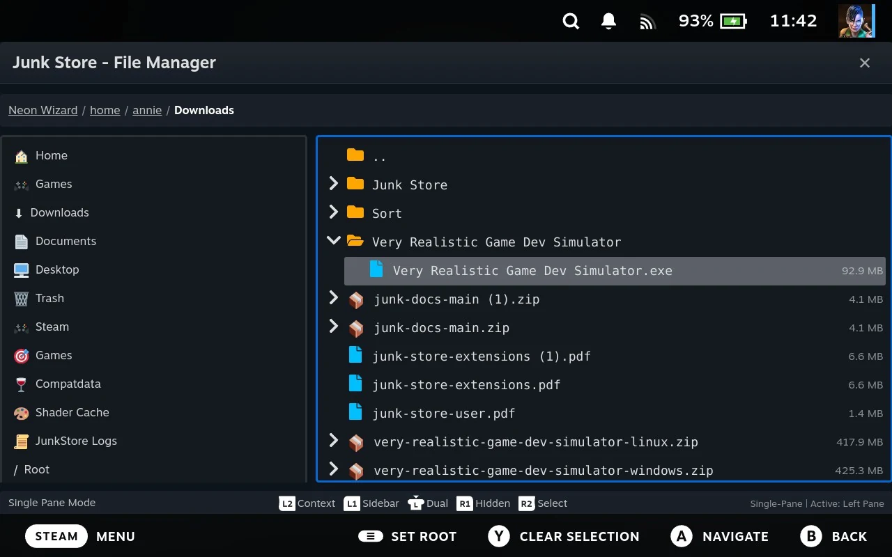This screenshot has width=892, height=557.
Task: Toggle Dual pane mode
Action: pyautogui.click(x=428, y=503)
